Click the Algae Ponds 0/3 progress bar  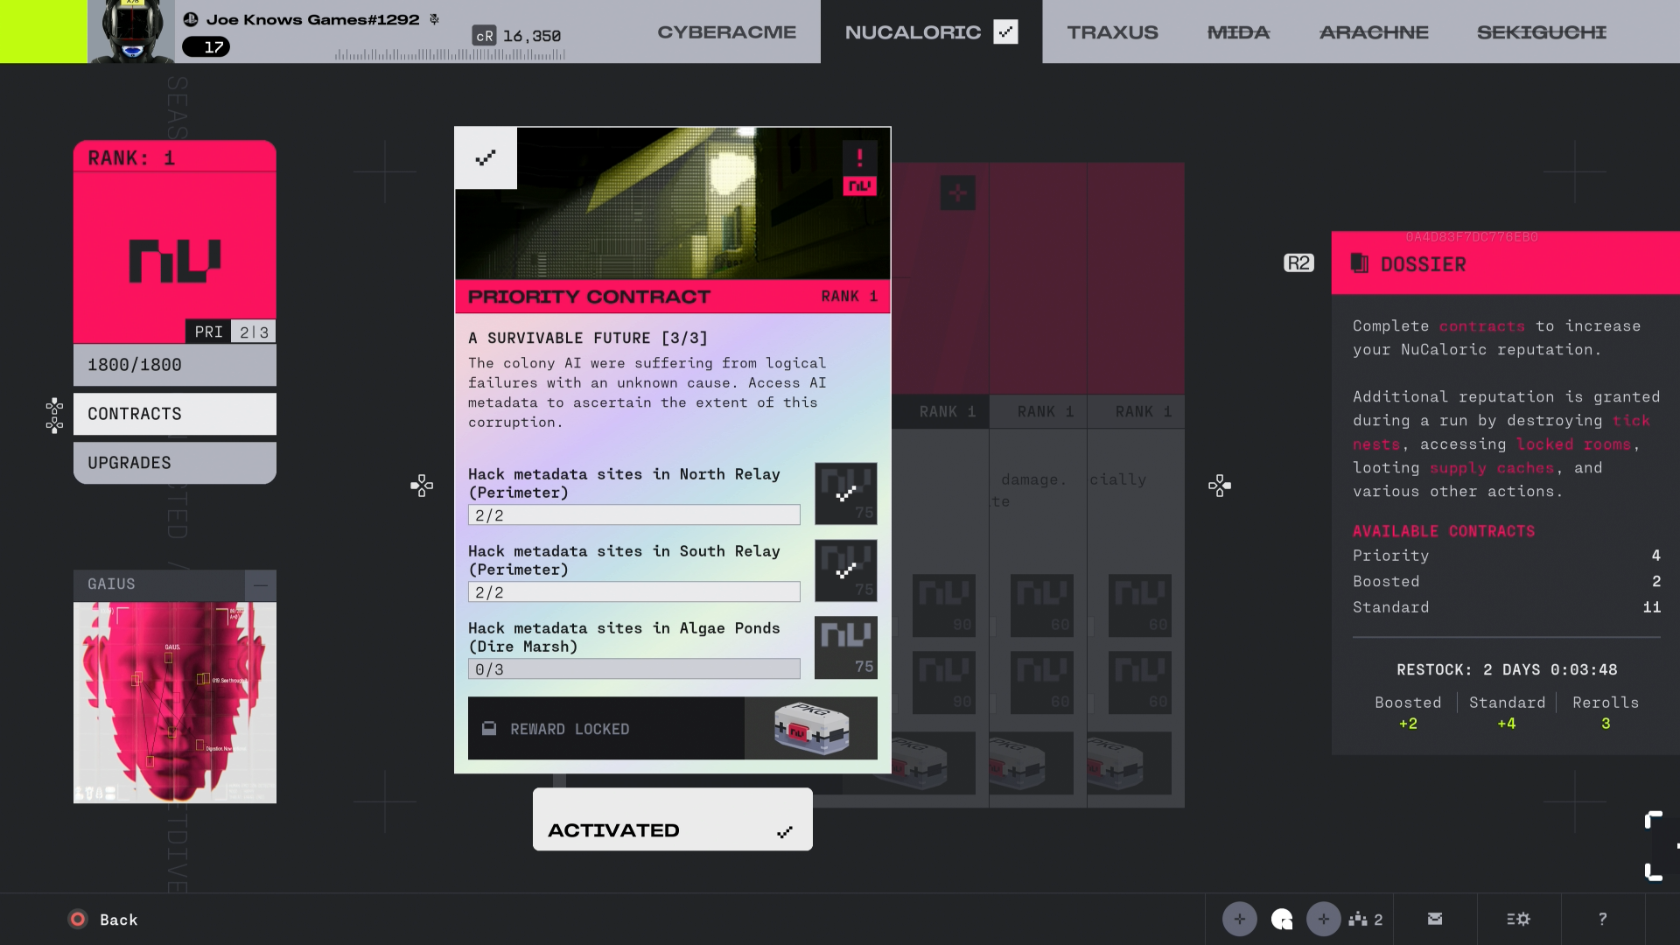pos(633,669)
